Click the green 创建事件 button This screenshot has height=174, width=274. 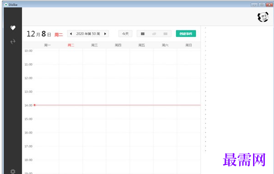click(186, 34)
